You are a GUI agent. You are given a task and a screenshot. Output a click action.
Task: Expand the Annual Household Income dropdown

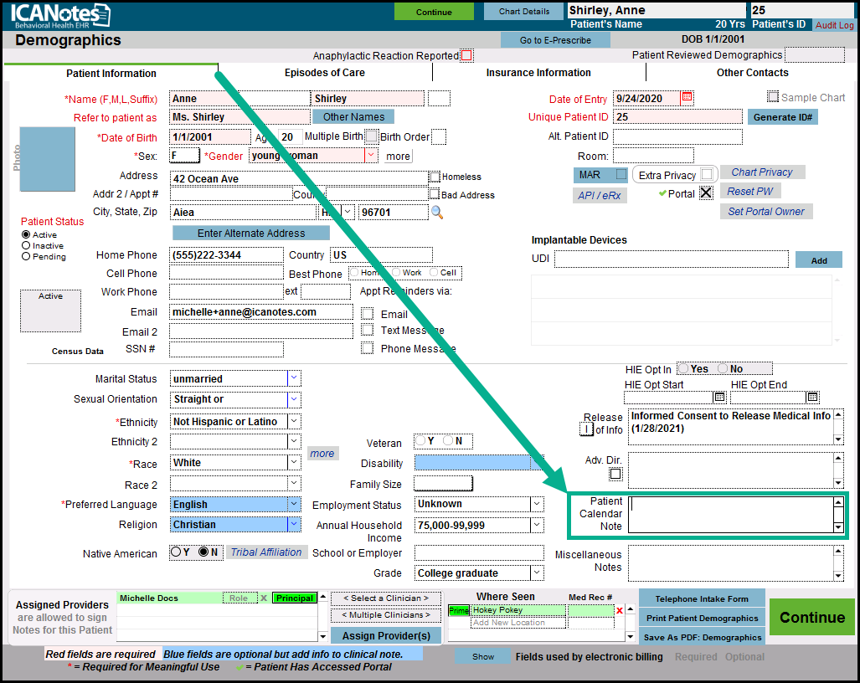click(536, 525)
